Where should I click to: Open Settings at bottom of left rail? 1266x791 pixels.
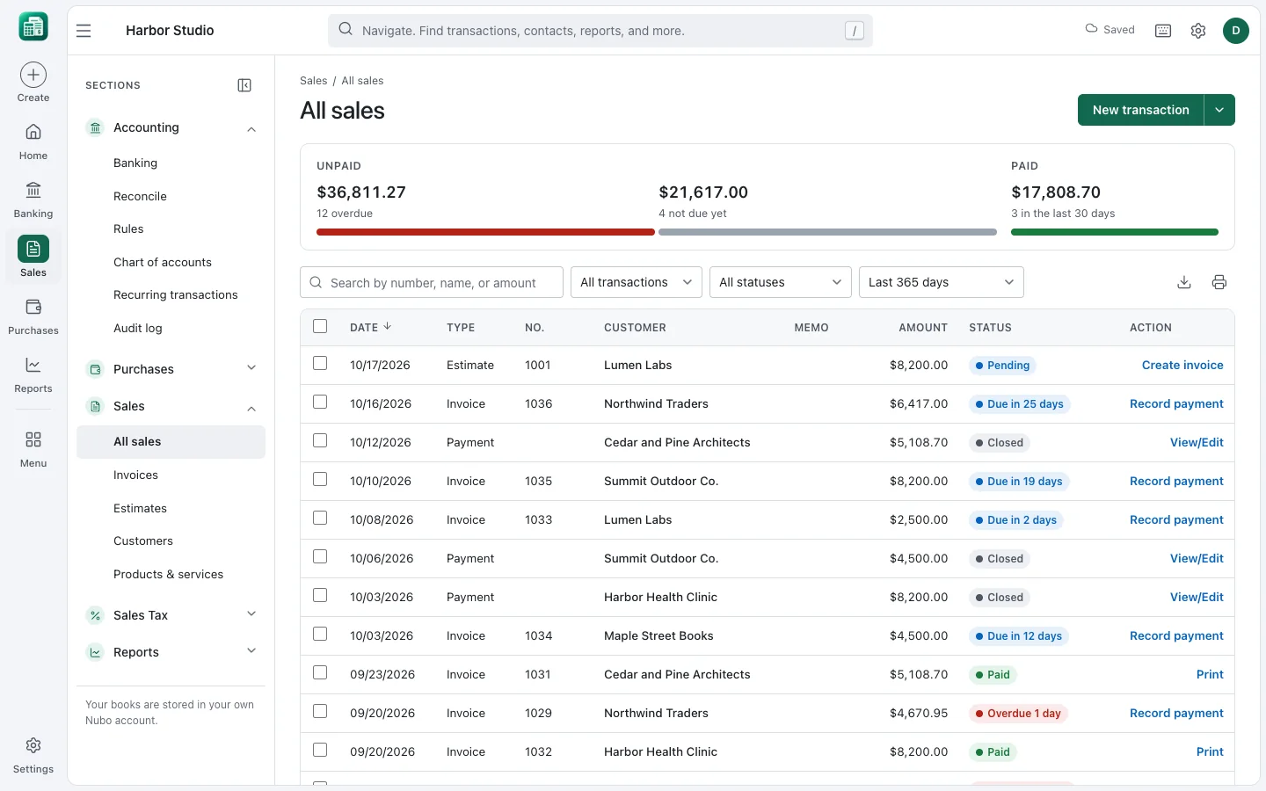click(x=33, y=755)
